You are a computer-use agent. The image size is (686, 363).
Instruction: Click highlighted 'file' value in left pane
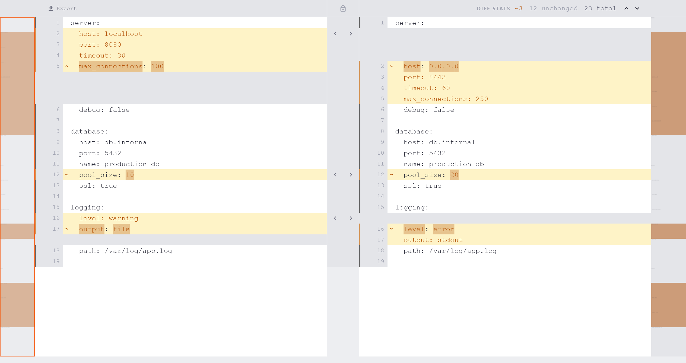[121, 229]
